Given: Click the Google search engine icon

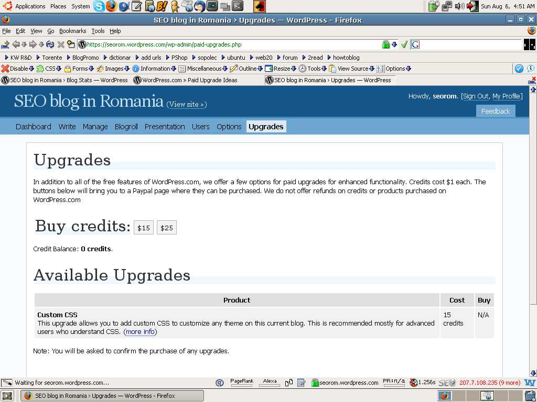Looking at the screenshot, I should click(x=415, y=44).
